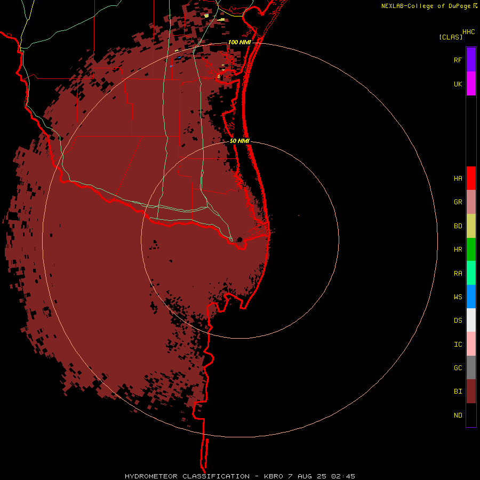Image resolution: width=480 pixels, height=480 pixels.
Task: Click the BI legend label
Action: click(458, 391)
